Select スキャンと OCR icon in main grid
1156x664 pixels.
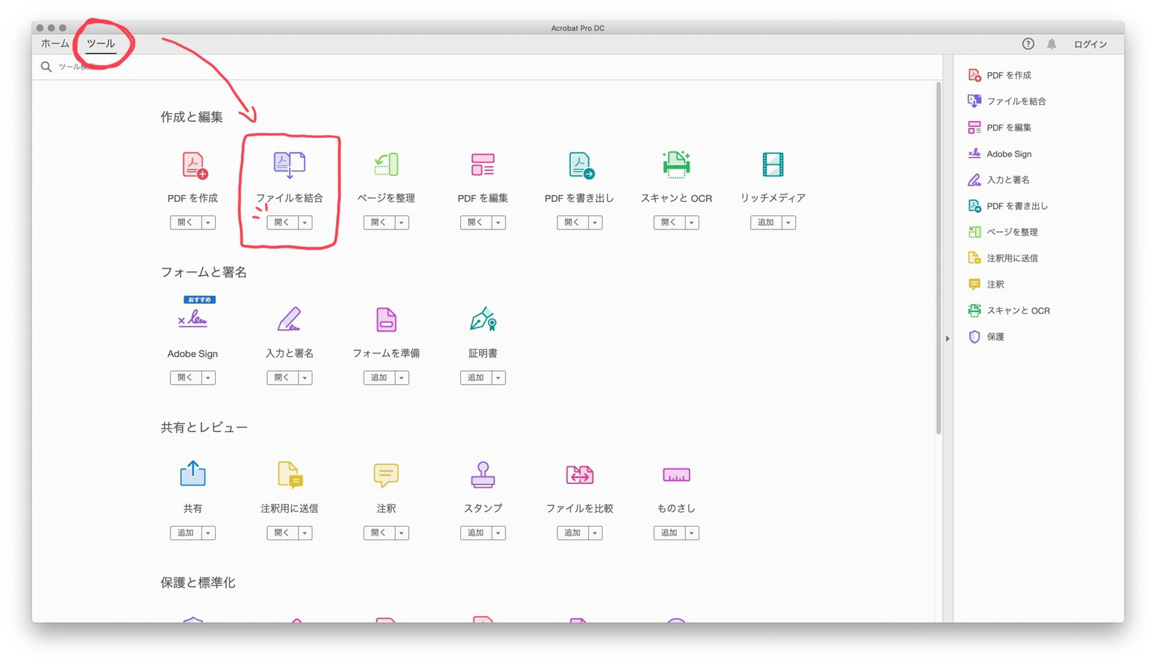click(x=676, y=164)
